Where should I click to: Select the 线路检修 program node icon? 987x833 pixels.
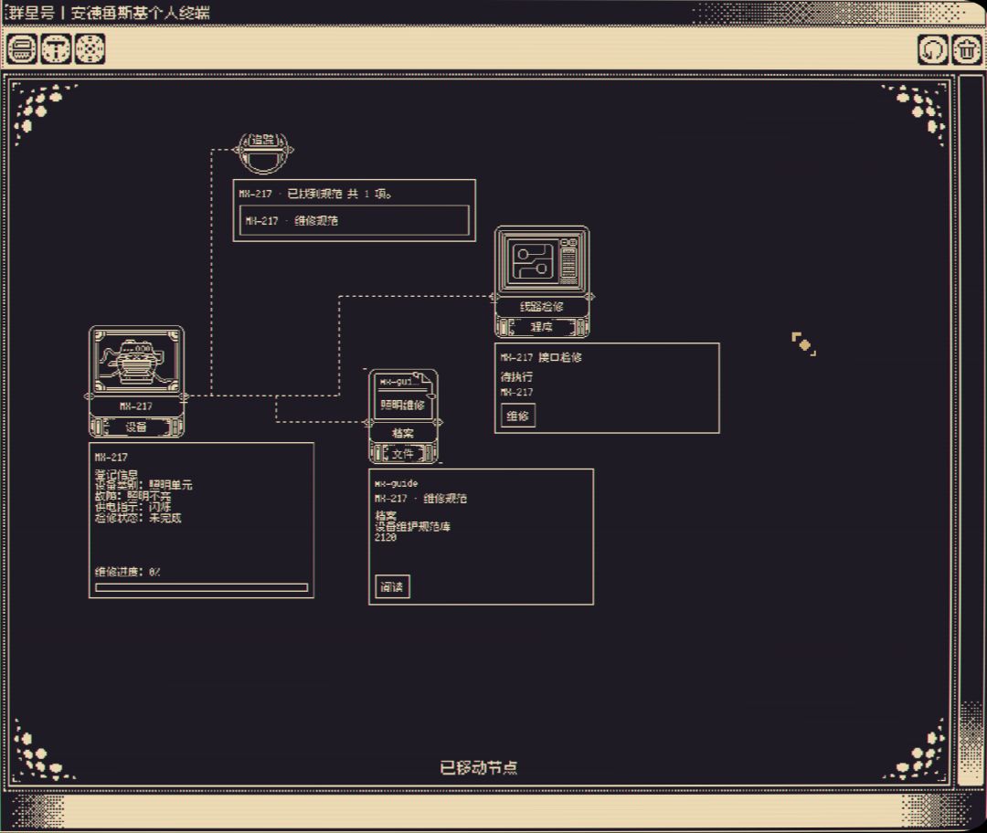click(x=542, y=259)
